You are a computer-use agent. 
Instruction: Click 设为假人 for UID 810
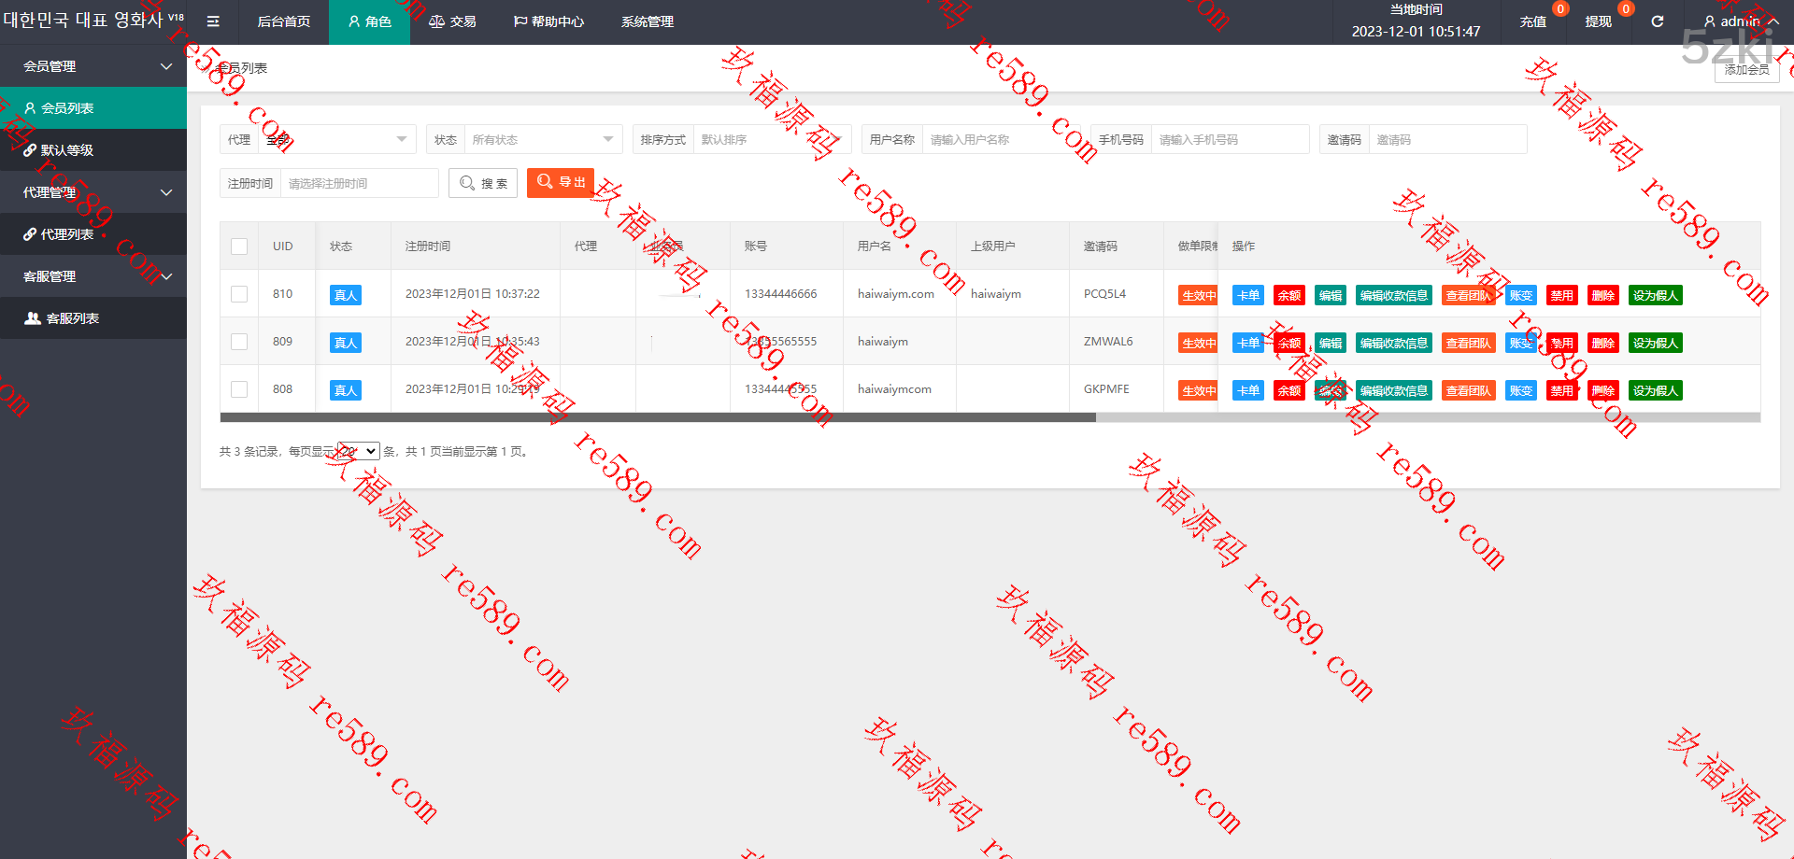pyautogui.click(x=1655, y=295)
